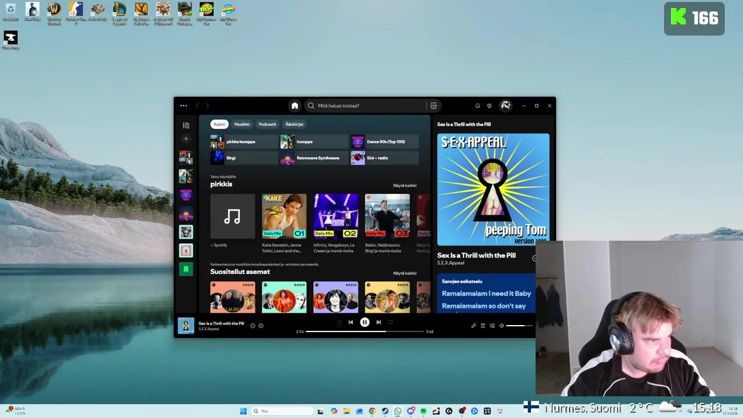The image size is (743, 418).
Task: Click S.E.X.Appeal artist link in side panel
Action: 450,263
